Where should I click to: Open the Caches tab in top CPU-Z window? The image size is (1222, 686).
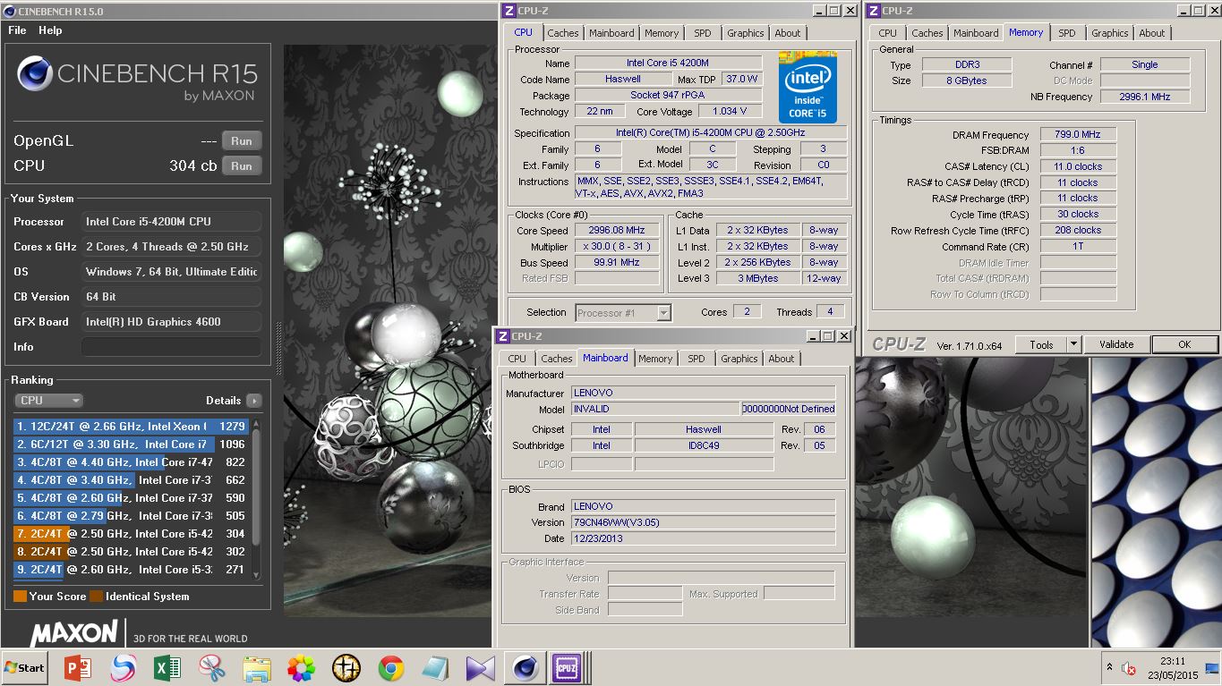563,33
